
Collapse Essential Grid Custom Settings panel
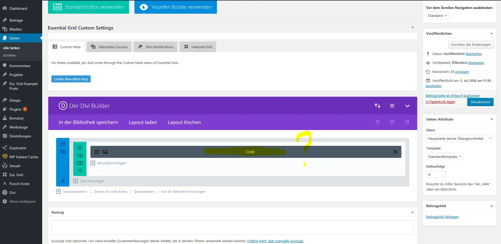point(412,27)
